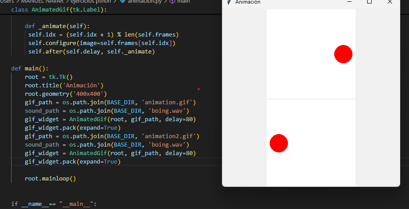Click the Python file icon in breadcrumb
The height and width of the screenshot is (209, 409).
pyautogui.click(x=122, y=1)
